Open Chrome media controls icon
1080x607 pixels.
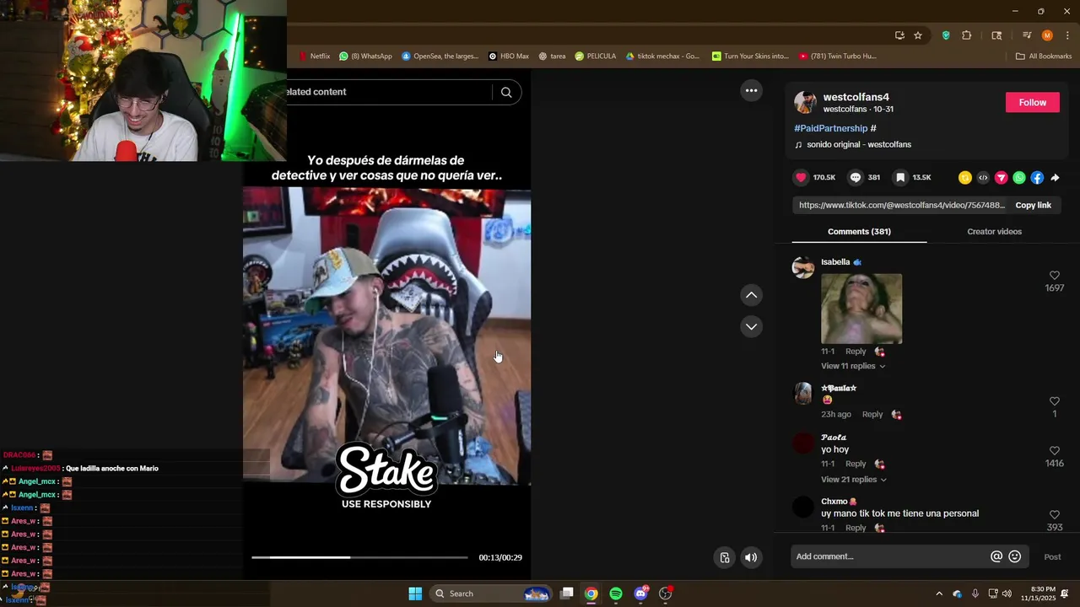coord(1027,35)
